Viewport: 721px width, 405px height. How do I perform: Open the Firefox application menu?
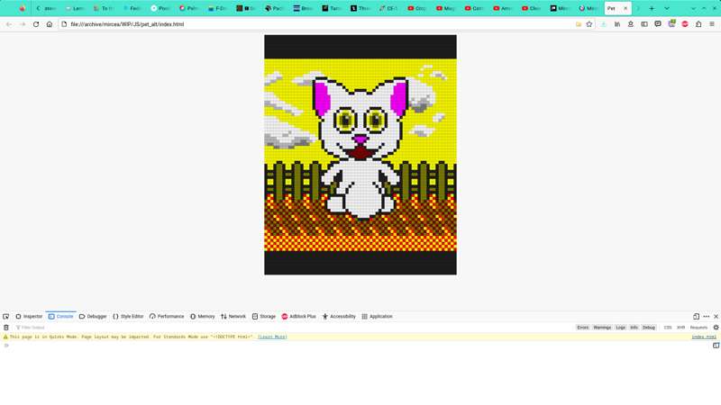[x=712, y=24]
